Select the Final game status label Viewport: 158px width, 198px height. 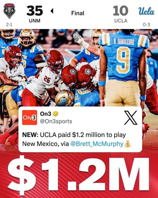[x=78, y=13]
